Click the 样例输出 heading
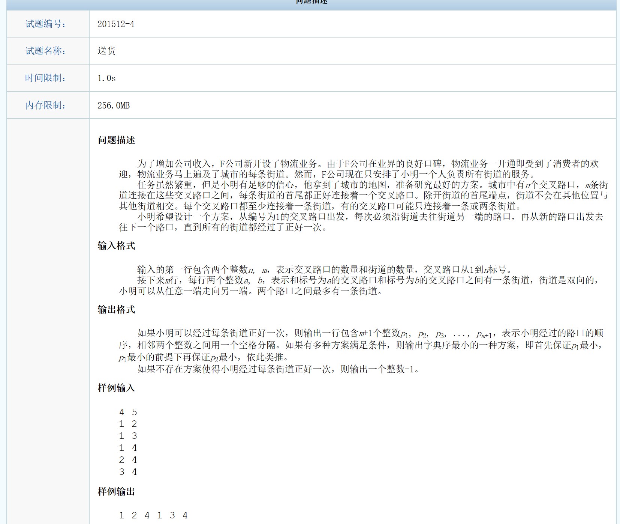This screenshot has width=620, height=524. point(116,492)
